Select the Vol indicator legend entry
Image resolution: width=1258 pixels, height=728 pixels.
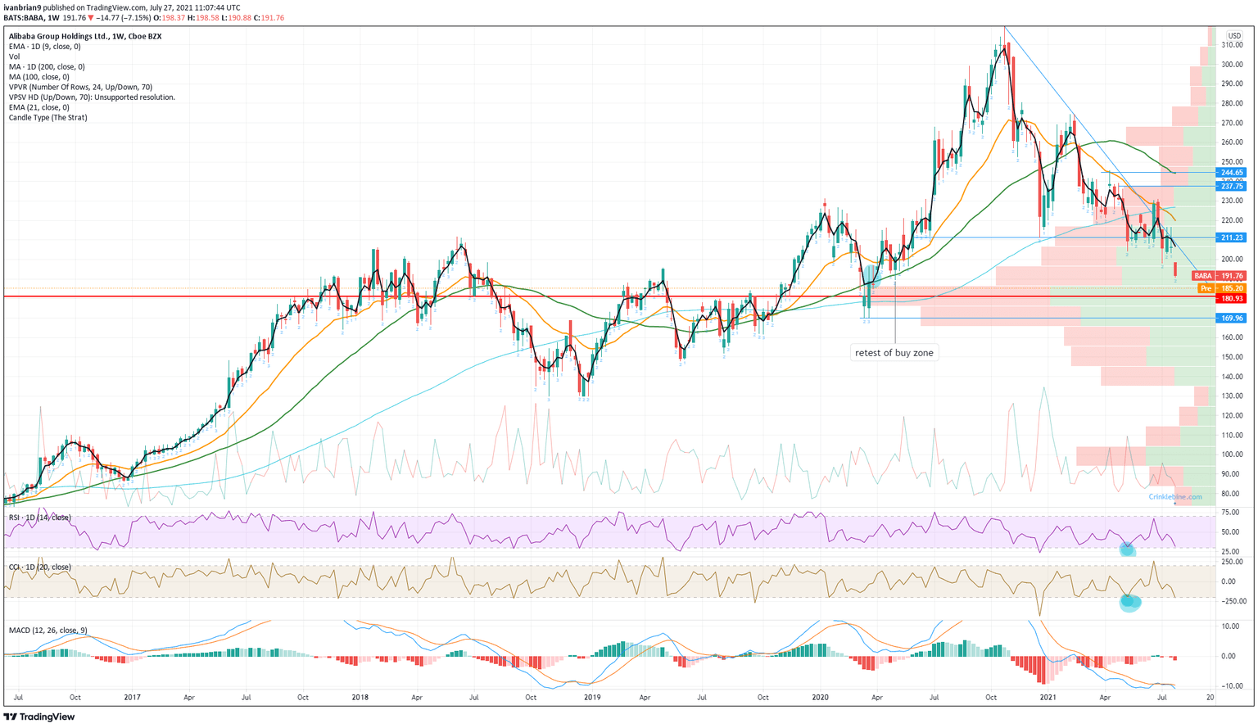tap(14, 57)
